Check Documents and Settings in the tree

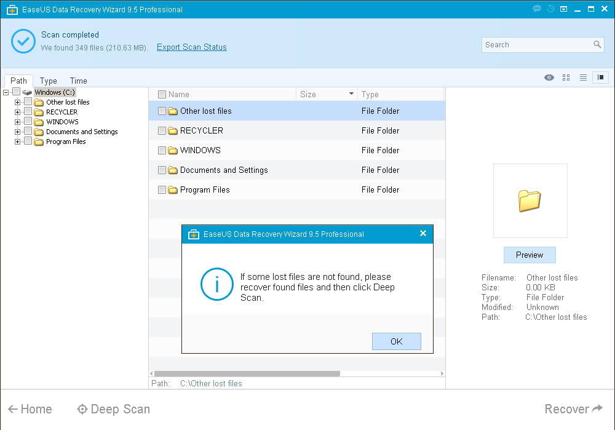[x=28, y=130]
